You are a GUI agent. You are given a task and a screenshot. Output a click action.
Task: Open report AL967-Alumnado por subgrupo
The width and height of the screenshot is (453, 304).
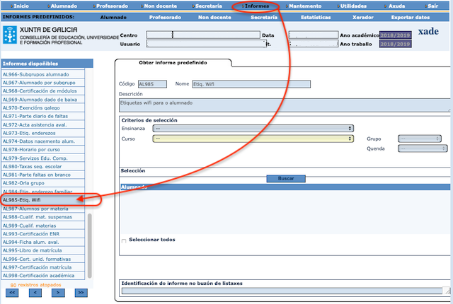(43, 83)
